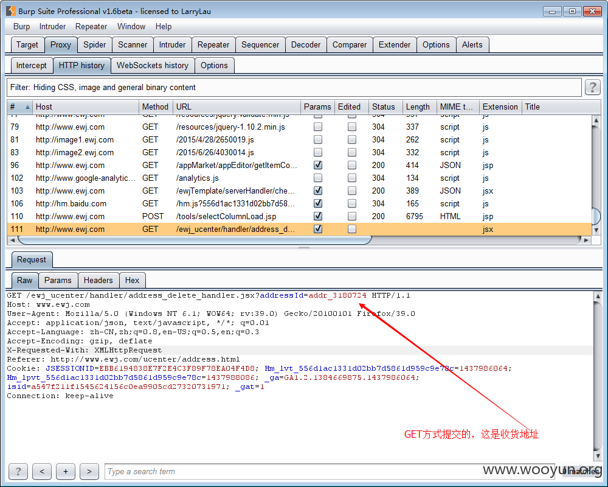Screen dimensions: 608x487
Task: Sort history by the URL column
Action: 237,107
